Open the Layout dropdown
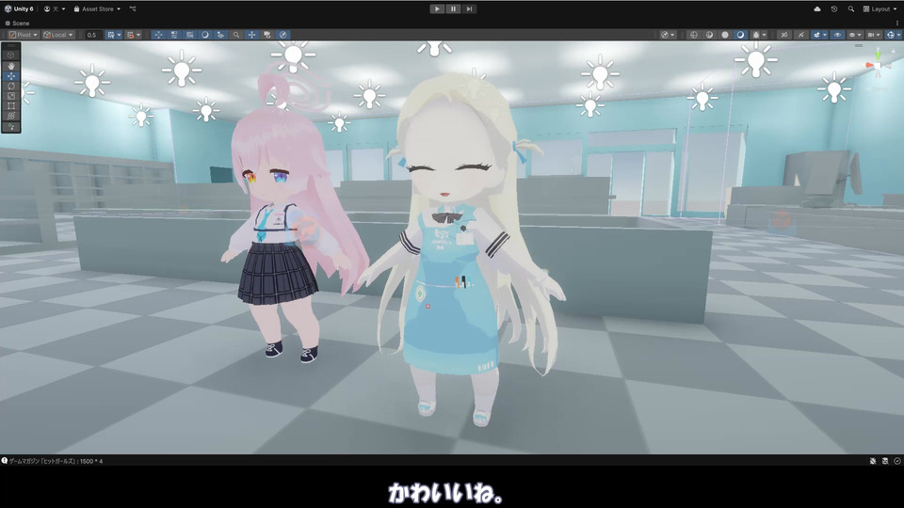The height and width of the screenshot is (508, 904). coord(880,8)
